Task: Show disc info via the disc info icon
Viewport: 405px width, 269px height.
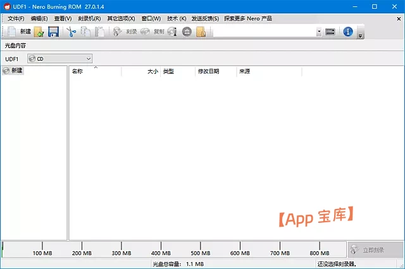Action: [172, 32]
